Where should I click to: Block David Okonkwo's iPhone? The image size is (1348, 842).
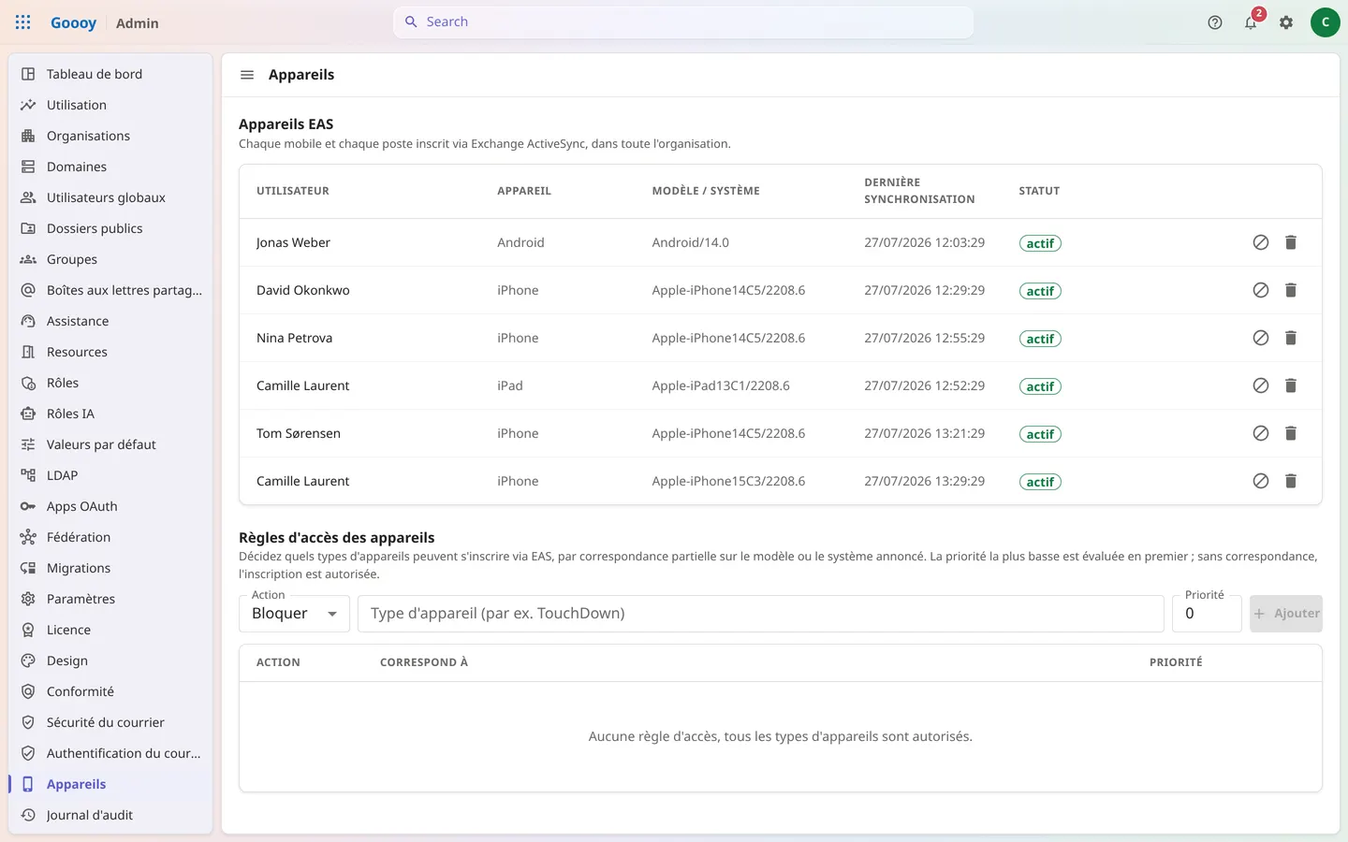[x=1261, y=290]
